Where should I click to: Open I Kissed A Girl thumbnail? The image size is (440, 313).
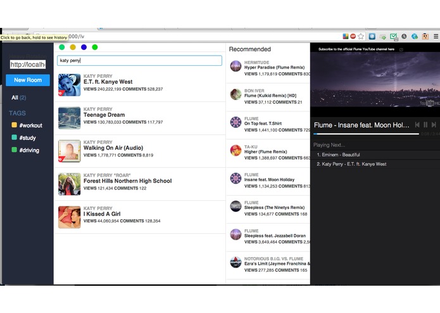pos(69,217)
